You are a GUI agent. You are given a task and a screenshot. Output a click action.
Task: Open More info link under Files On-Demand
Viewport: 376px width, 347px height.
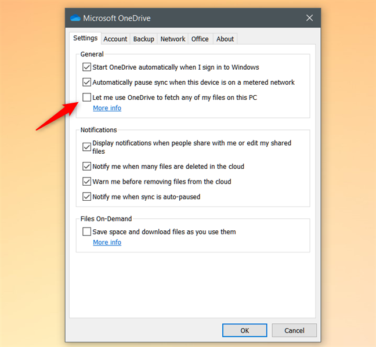click(x=107, y=243)
